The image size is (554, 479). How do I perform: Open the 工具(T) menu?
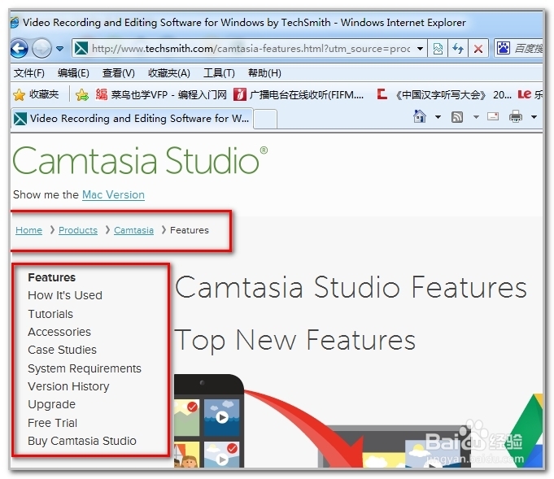tap(219, 73)
